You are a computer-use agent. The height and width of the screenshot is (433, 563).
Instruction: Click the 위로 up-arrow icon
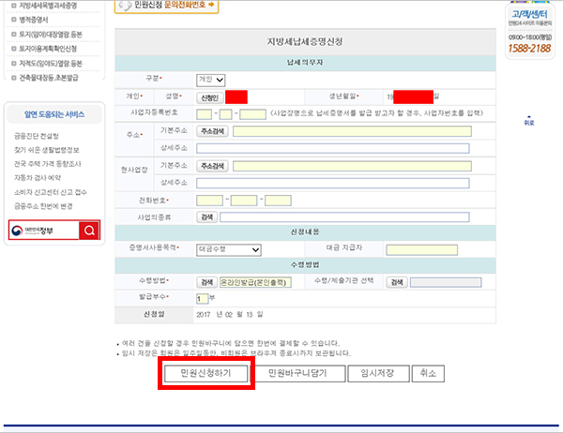click(529, 121)
